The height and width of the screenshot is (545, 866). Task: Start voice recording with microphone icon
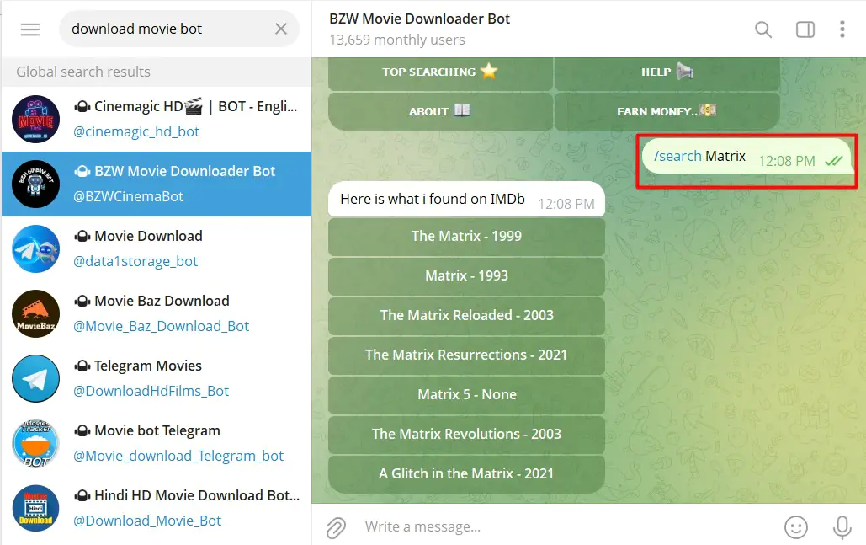(842, 526)
